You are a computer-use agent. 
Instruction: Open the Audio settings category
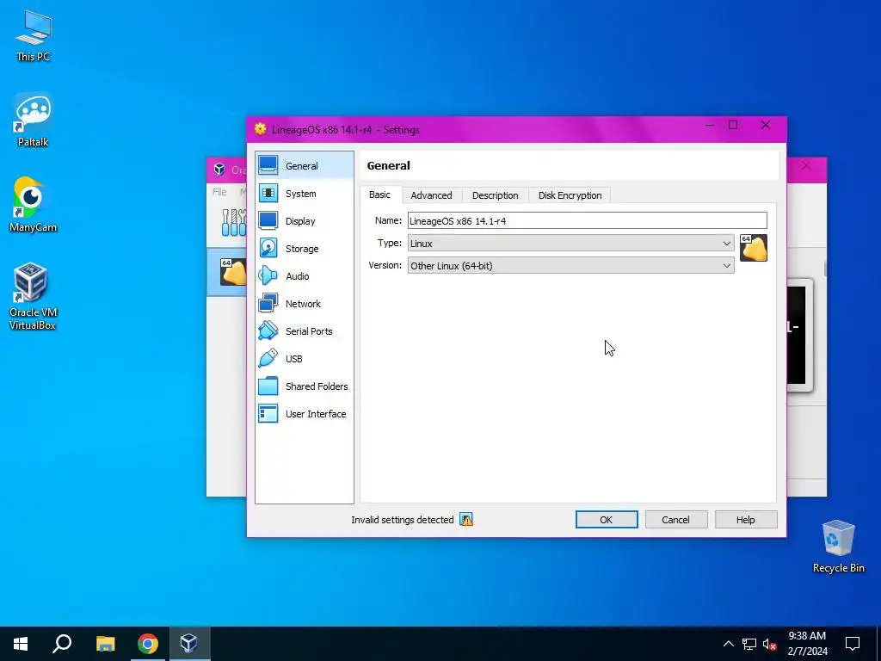[304, 276]
